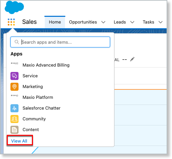Click the Sales app name label
Image resolution: width=172 pixels, height=159 pixels.
tap(29, 22)
